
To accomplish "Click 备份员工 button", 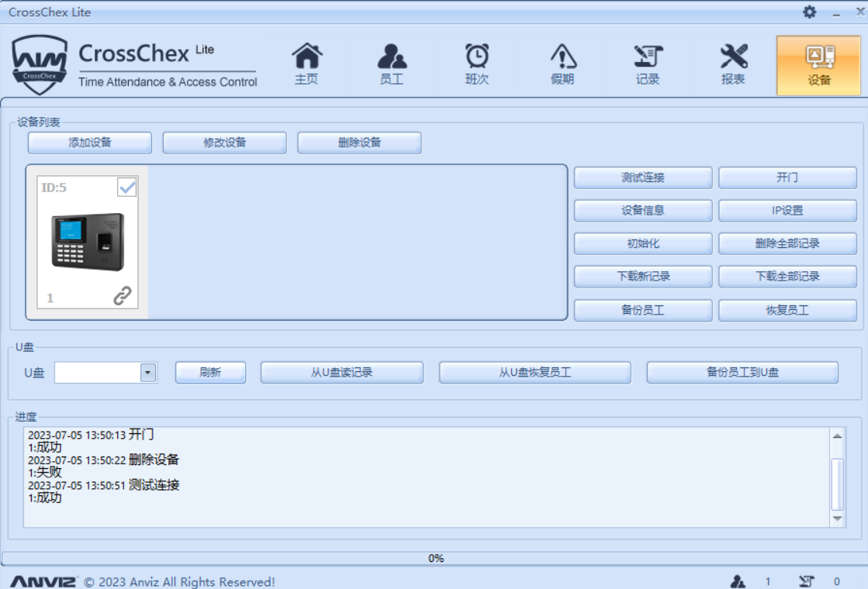I will 643,310.
